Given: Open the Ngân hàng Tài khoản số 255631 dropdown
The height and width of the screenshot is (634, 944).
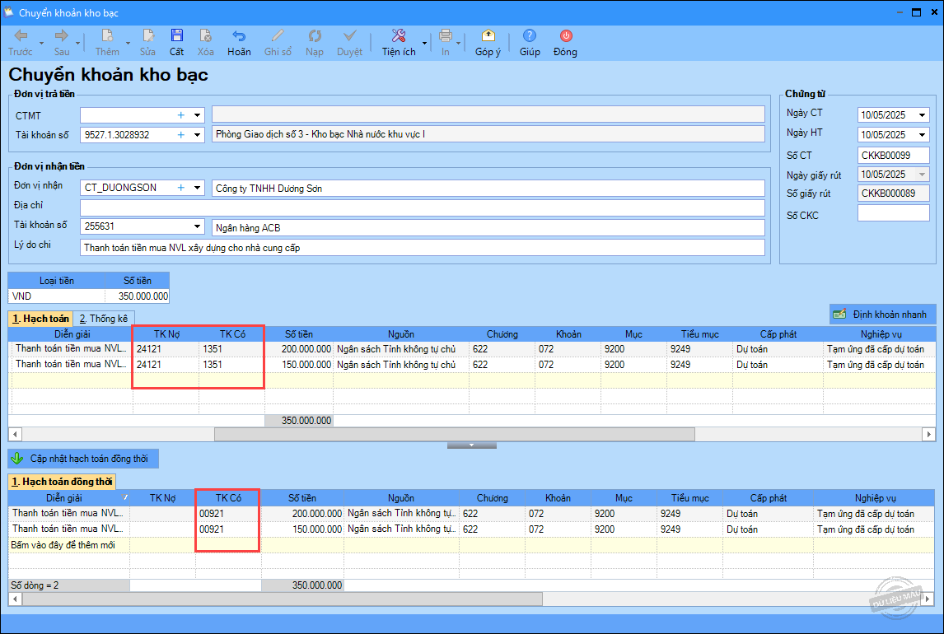Looking at the screenshot, I should [197, 226].
